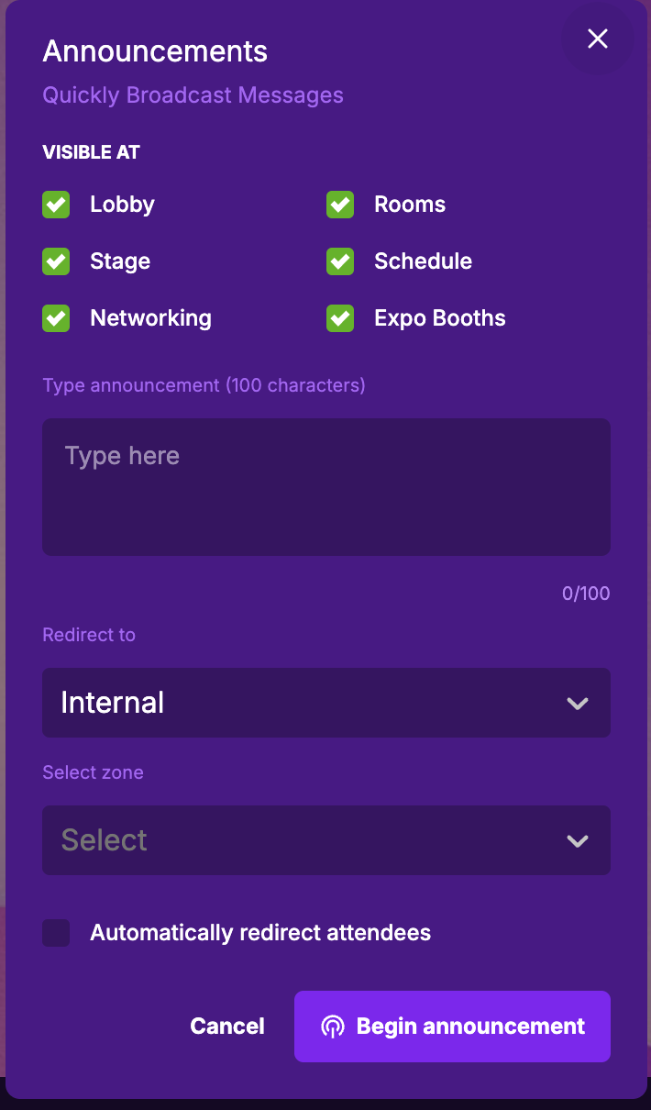Click the Automatically redirect attendees label
The height and width of the screenshot is (1110, 651).
(x=260, y=933)
